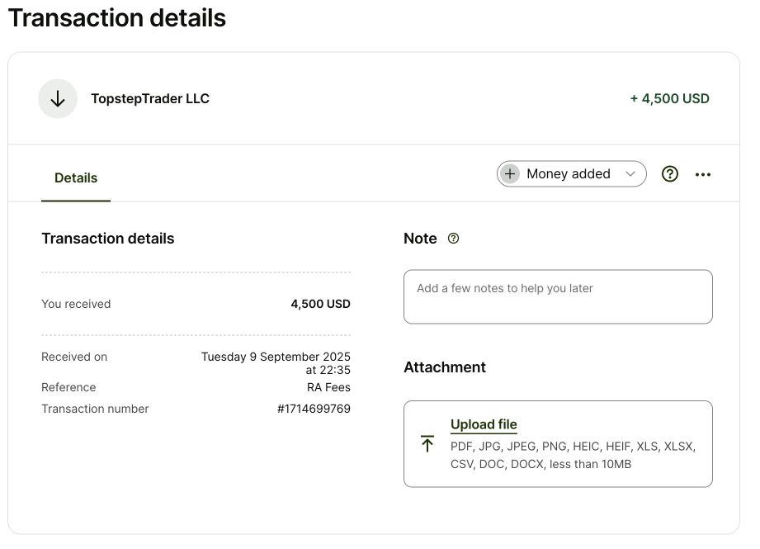760x549 pixels.
Task: Click the Transaction number label
Action: click(x=95, y=409)
